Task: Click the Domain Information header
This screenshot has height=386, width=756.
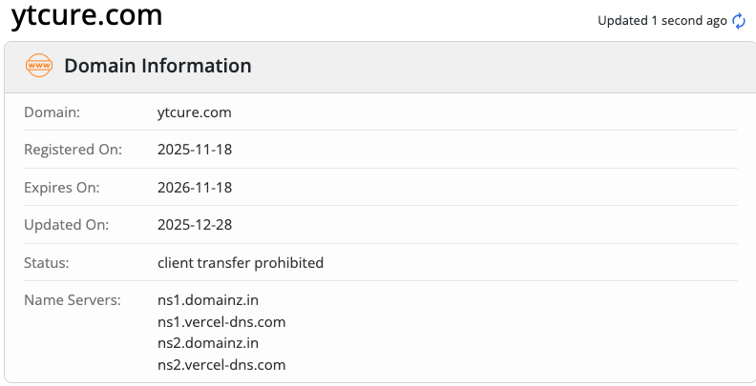Action: click(157, 67)
